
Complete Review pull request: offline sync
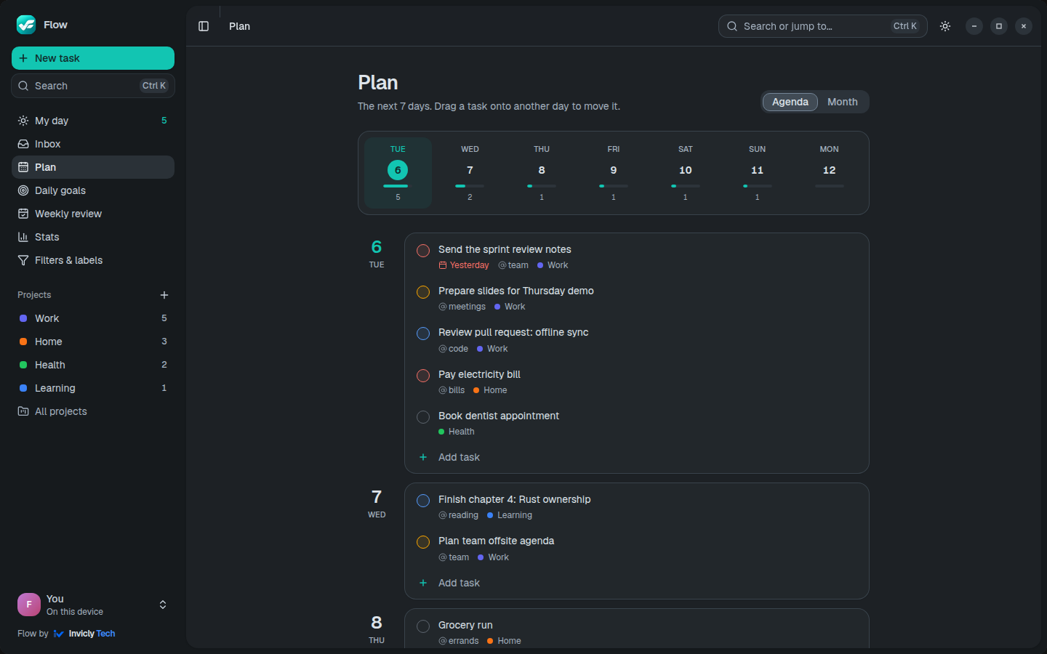tap(423, 334)
